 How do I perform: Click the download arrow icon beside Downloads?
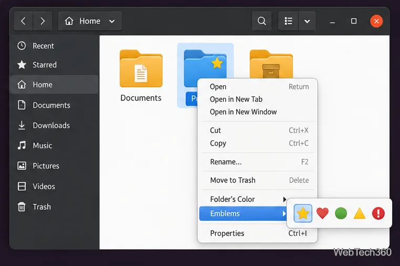tap(22, 125)
